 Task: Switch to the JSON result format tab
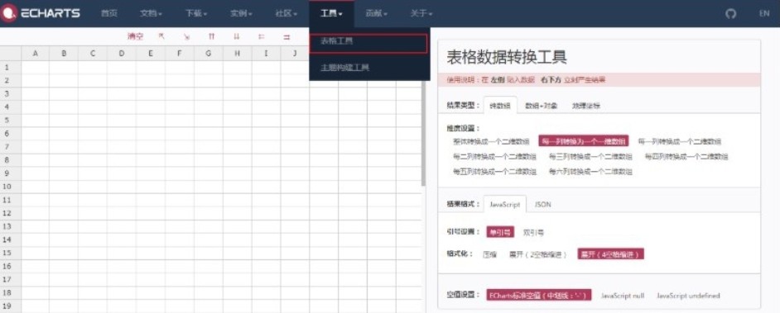coord(542,204)
